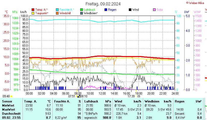Click the Windböen column header in table

[152, 101]
